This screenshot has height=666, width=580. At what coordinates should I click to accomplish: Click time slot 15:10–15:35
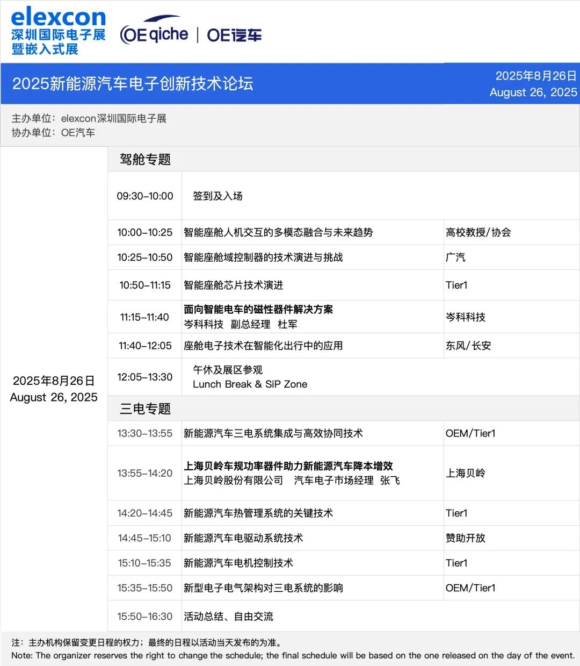click(x=145, y=563)
